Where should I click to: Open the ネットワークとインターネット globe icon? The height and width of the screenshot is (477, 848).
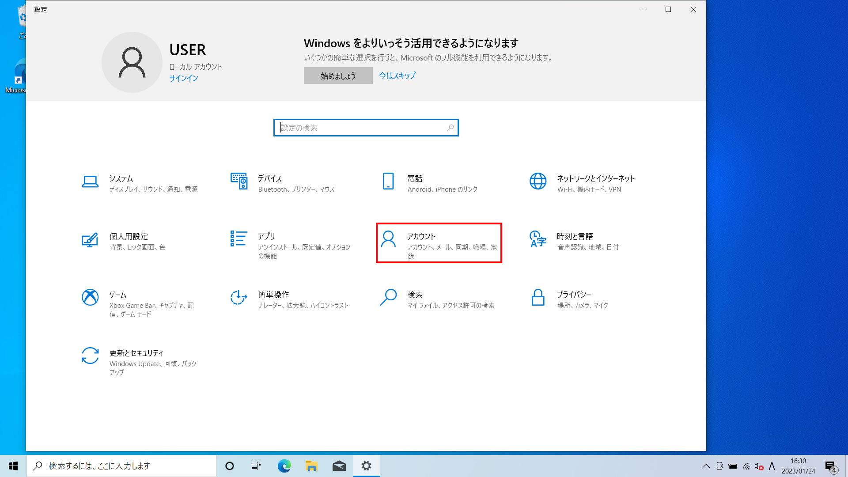pos(538,181)
